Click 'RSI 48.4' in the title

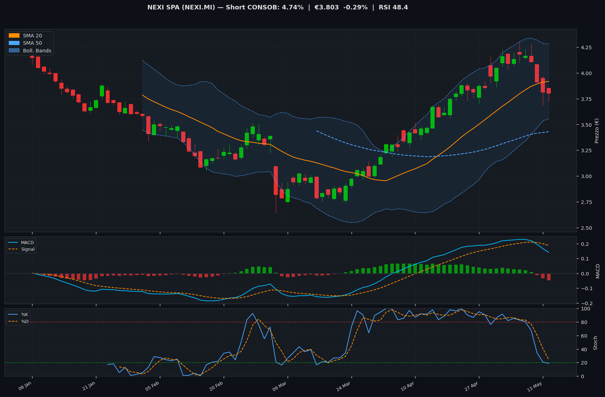tap(393, 7)
